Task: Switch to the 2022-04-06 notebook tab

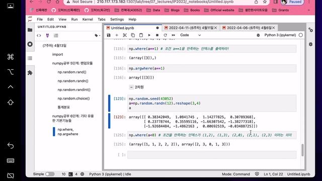Action: [249, 28]
